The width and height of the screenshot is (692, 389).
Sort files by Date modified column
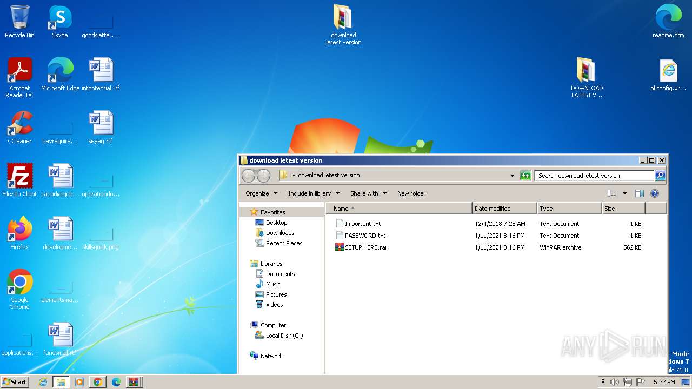coord(504,209)
